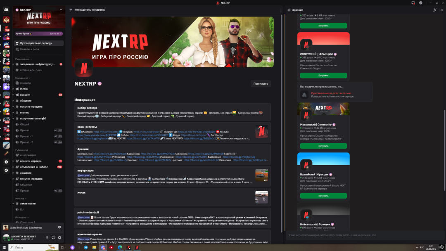Expand threads arrow beside новости channel
Viewport: 446px width, 251px height.
(13, 95)
